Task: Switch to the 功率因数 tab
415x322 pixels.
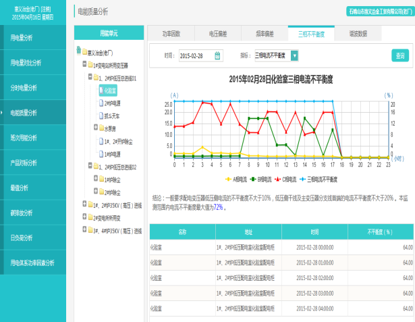Action: point(171,33)
